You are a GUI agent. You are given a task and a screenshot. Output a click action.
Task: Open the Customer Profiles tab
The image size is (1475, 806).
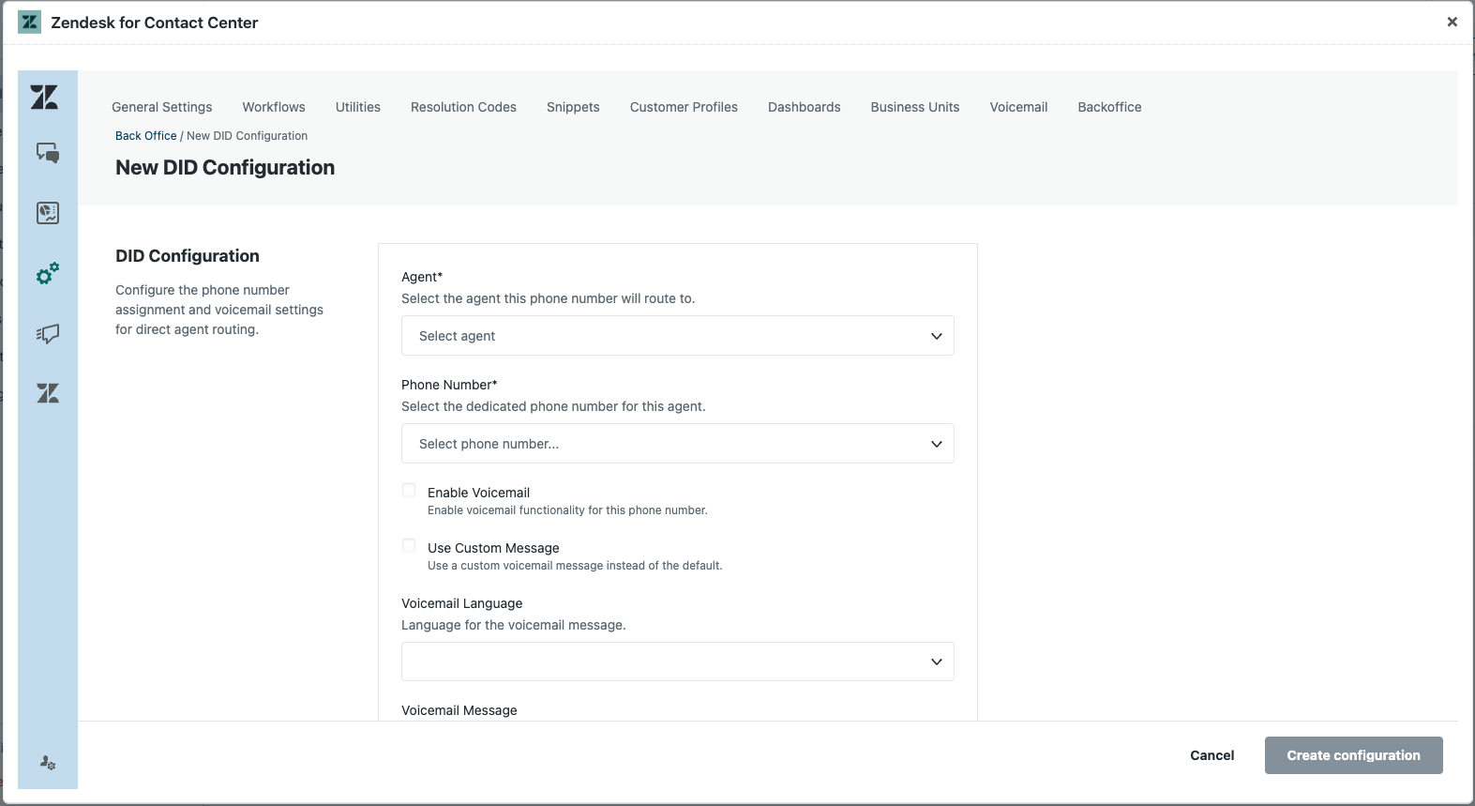click(684, 107)
